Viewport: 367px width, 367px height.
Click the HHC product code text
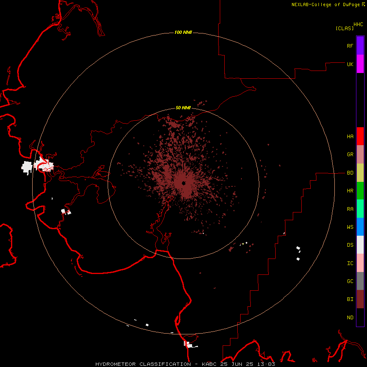pyautogui.click(x=358, y=24)
